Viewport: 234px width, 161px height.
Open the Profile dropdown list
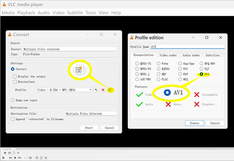click(64, 90)
